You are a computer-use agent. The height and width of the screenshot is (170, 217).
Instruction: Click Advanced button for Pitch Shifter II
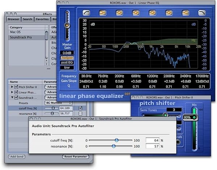pyautogui.click(x=51, y=87)
